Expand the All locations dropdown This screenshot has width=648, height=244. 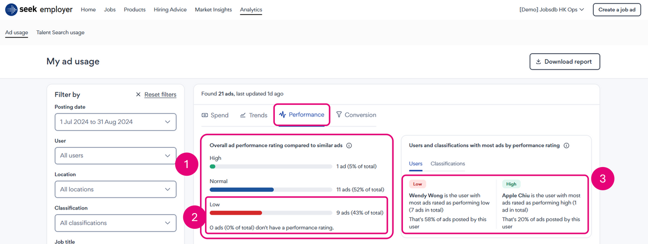pos(115,189)
